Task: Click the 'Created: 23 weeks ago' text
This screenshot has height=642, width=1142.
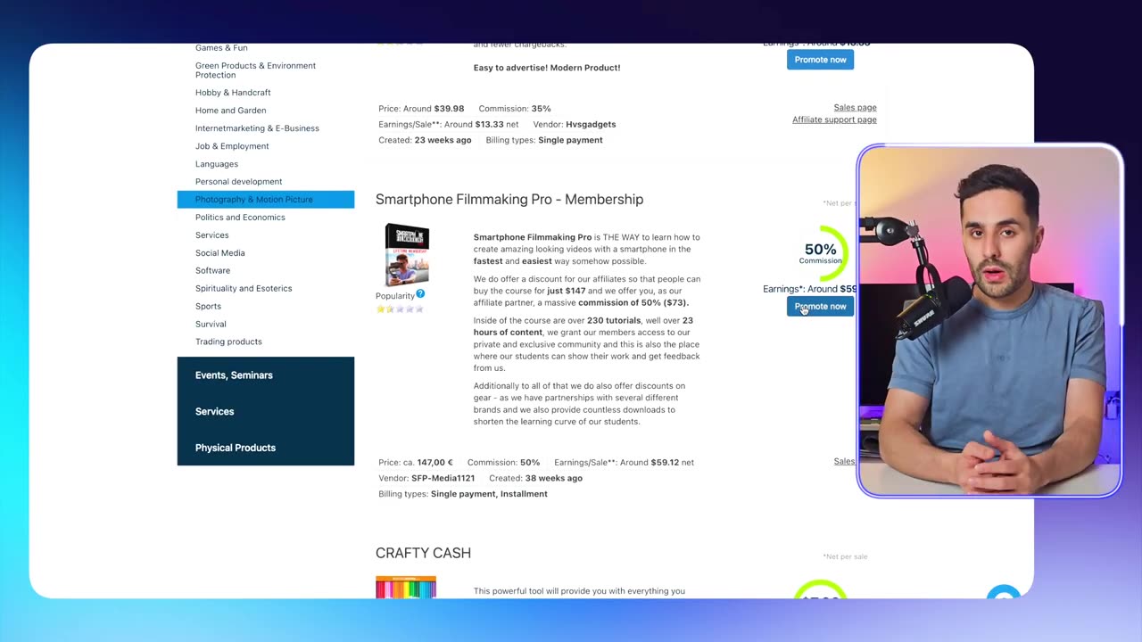Action: pyautogui.click(x=425, y=140)
